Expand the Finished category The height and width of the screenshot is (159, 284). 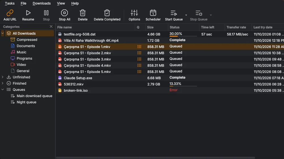coord(3,83)
